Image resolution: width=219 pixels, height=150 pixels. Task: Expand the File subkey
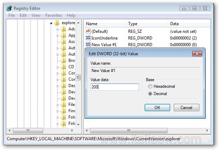click(58, 105)
